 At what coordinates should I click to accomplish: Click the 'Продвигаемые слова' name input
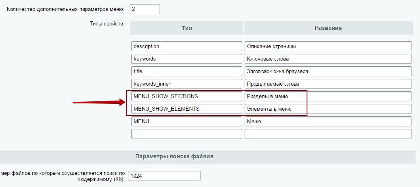click(328, 84)
